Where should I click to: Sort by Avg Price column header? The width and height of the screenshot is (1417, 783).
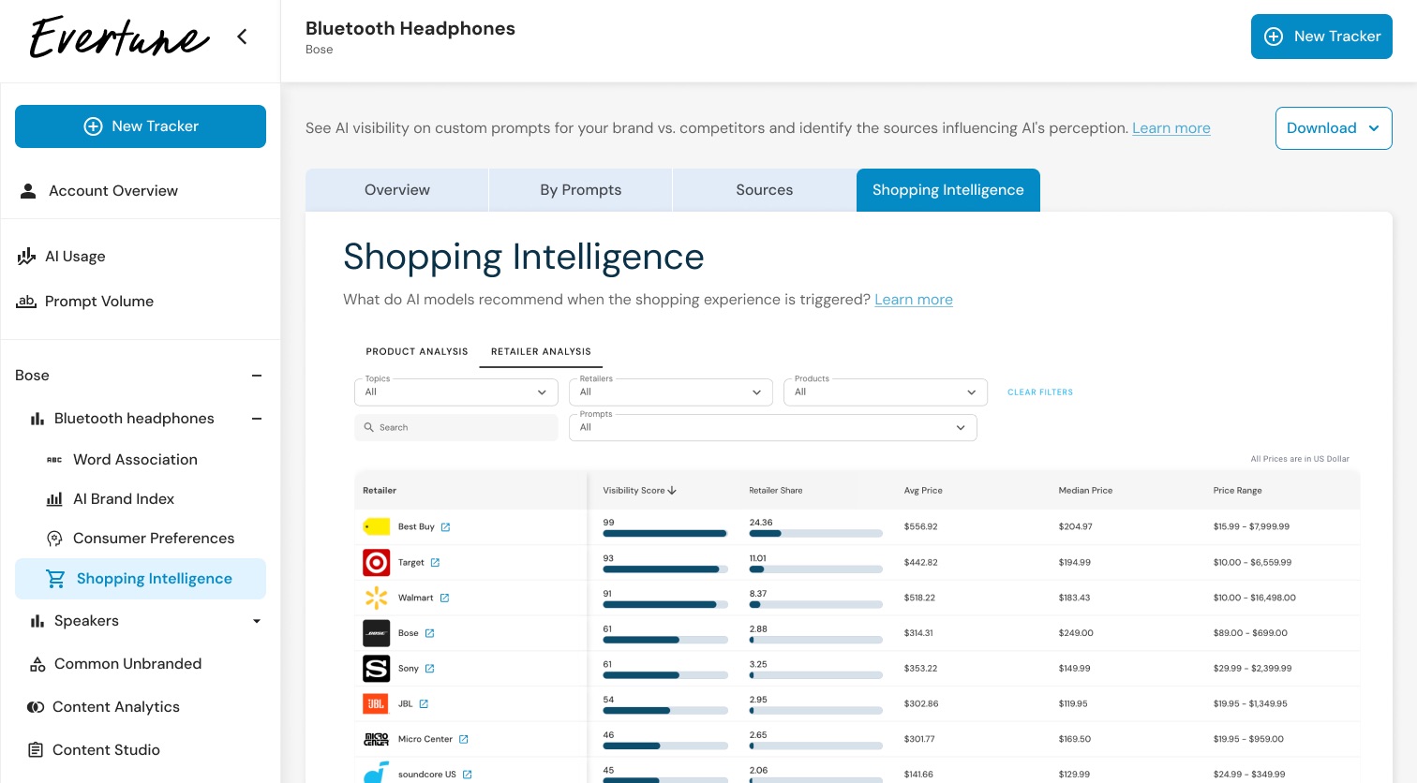923,491
